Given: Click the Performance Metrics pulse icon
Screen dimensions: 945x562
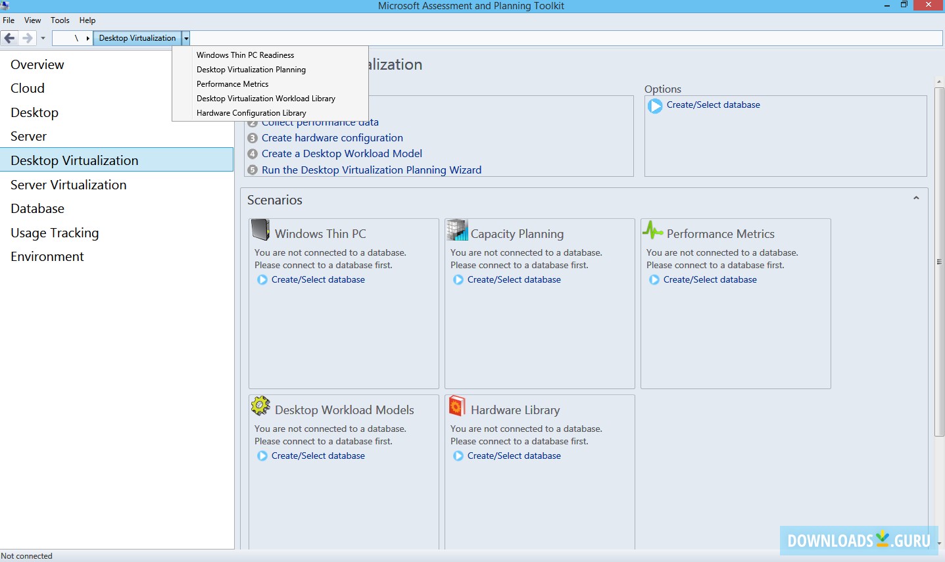Looking at the screenshot, I should 653,230.
